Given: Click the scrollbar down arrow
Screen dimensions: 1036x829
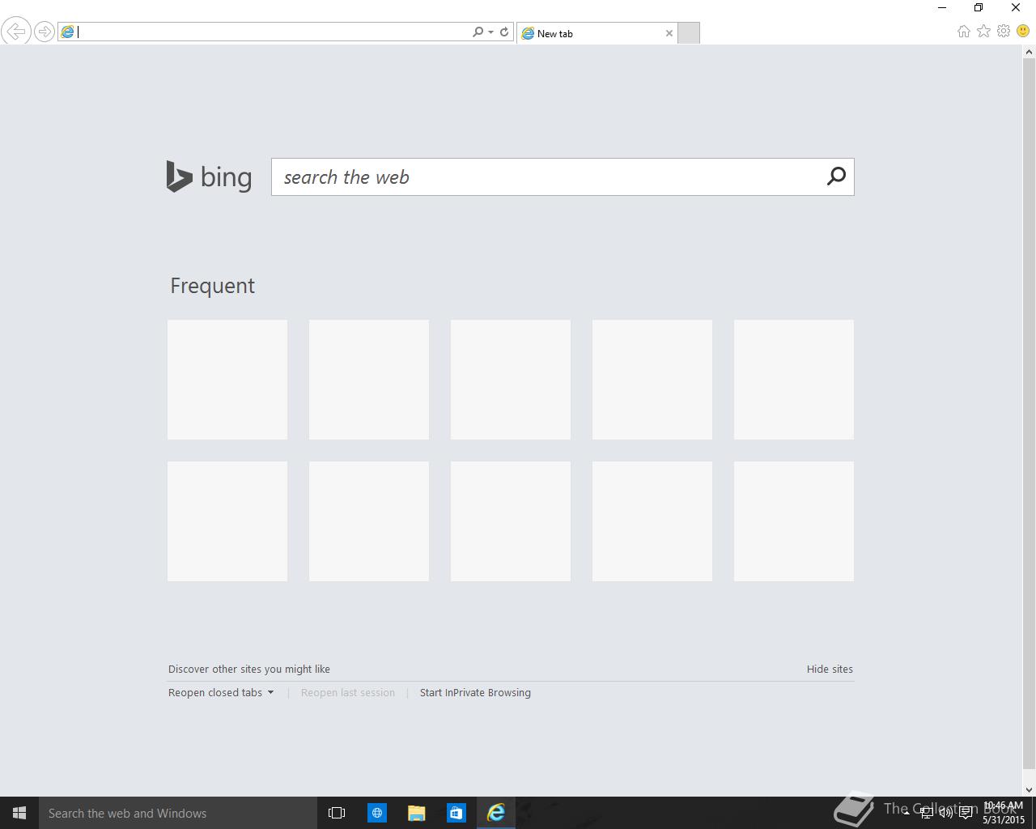Looking at the screenshot, I should (x=1030, y=790).
